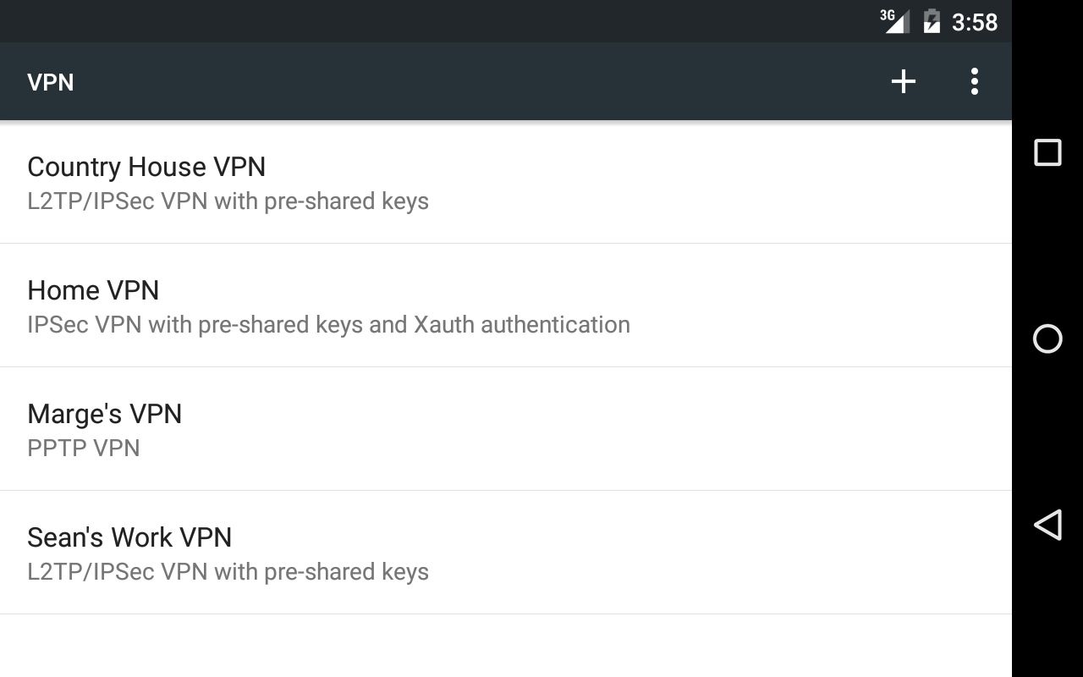
Task: Tap the 3:58 clock in status bar
Action: 975,22
